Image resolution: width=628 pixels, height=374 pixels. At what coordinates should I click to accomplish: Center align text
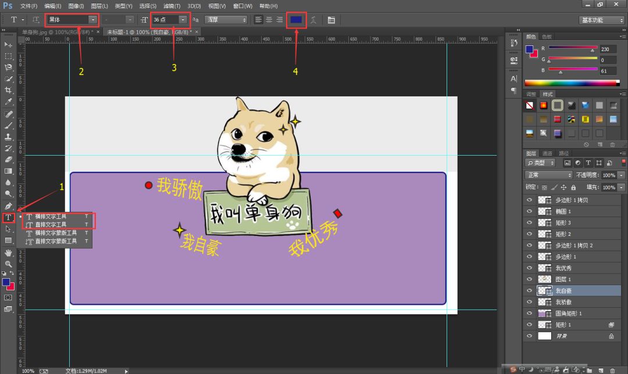269,20
